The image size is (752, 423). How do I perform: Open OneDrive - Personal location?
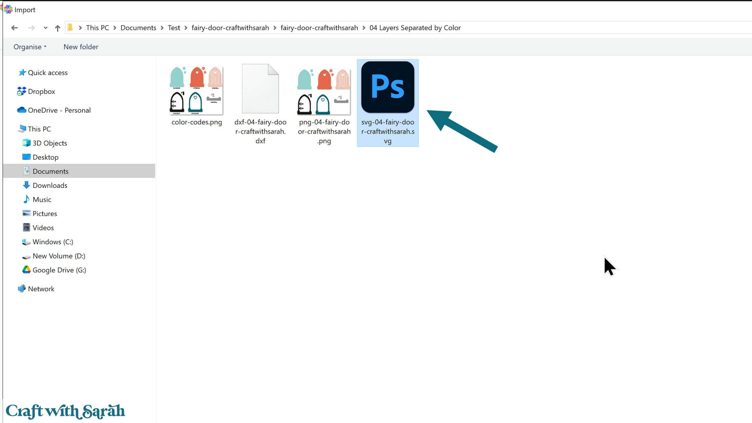[x=59, y=110]
